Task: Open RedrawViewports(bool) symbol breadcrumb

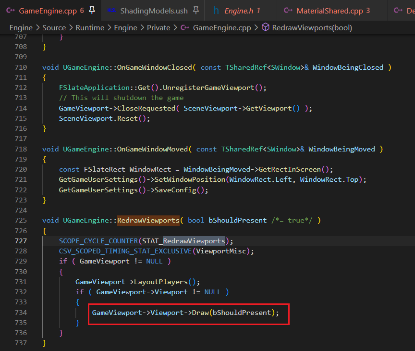Action: [x=312, y=28]
